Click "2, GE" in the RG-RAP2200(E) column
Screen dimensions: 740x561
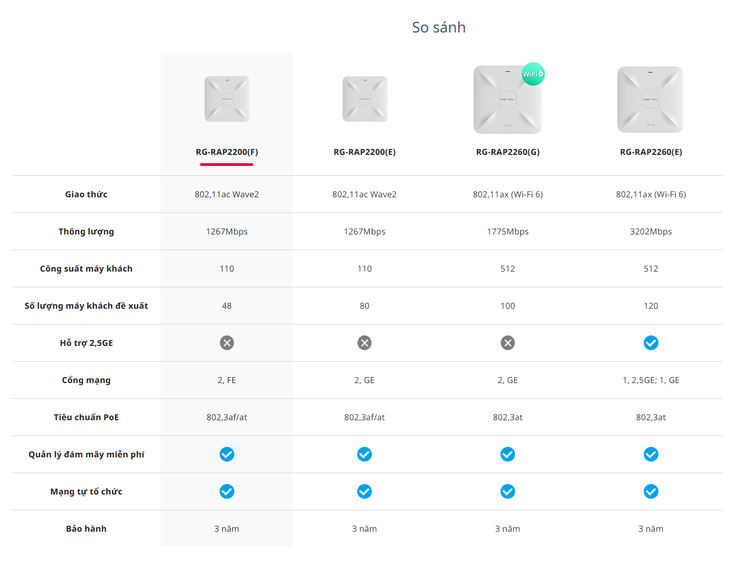pyautogui.click(x=365, y=380)
